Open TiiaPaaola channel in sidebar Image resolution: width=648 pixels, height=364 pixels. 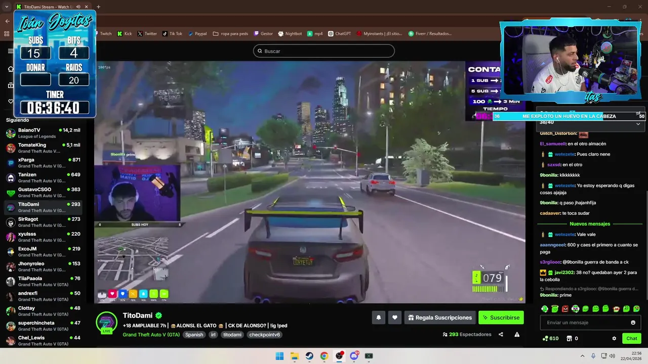coord(43,282)
